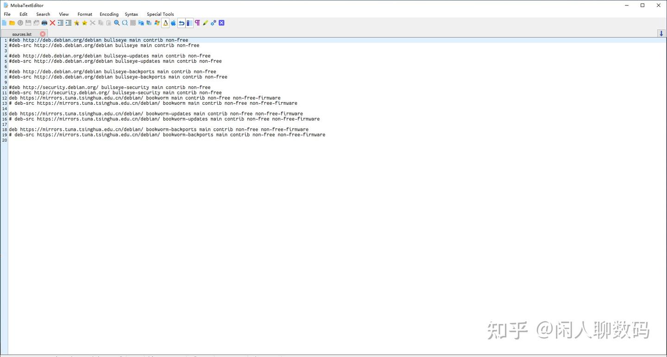The height and width of the screenshot is (357, 667).
Task: Open Replace with the circular-arrows magnifier icon
Action: pyautogui.click(x=125, y=23)
